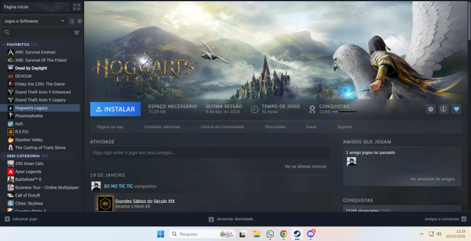Switch library to grid view icon
Screen dimensions: 471x241
[77, 6]
